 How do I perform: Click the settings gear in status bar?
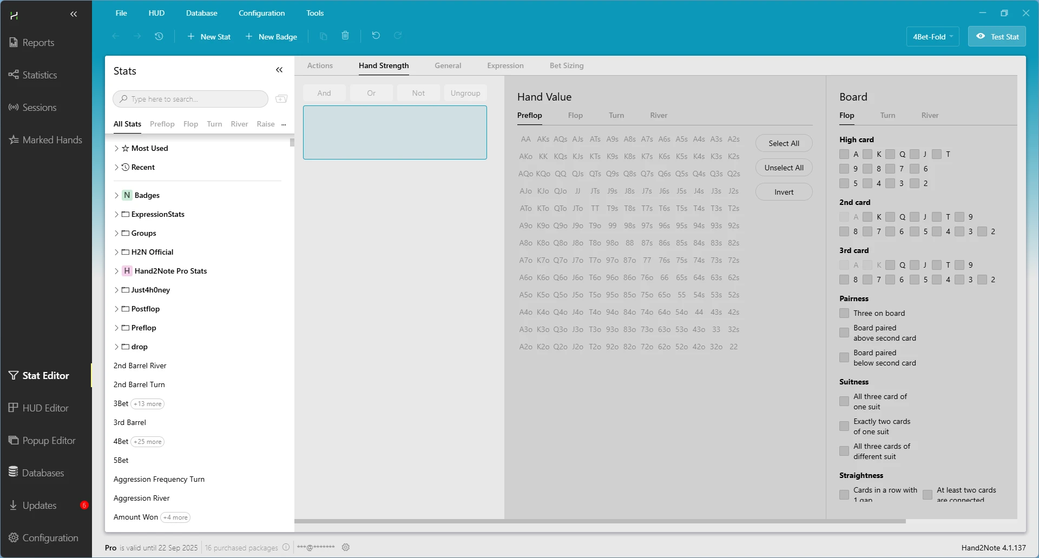[x=346, y=547]
